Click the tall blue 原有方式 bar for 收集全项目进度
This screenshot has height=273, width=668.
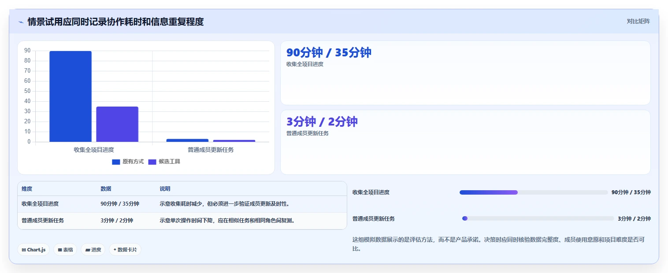coord(71,96)
